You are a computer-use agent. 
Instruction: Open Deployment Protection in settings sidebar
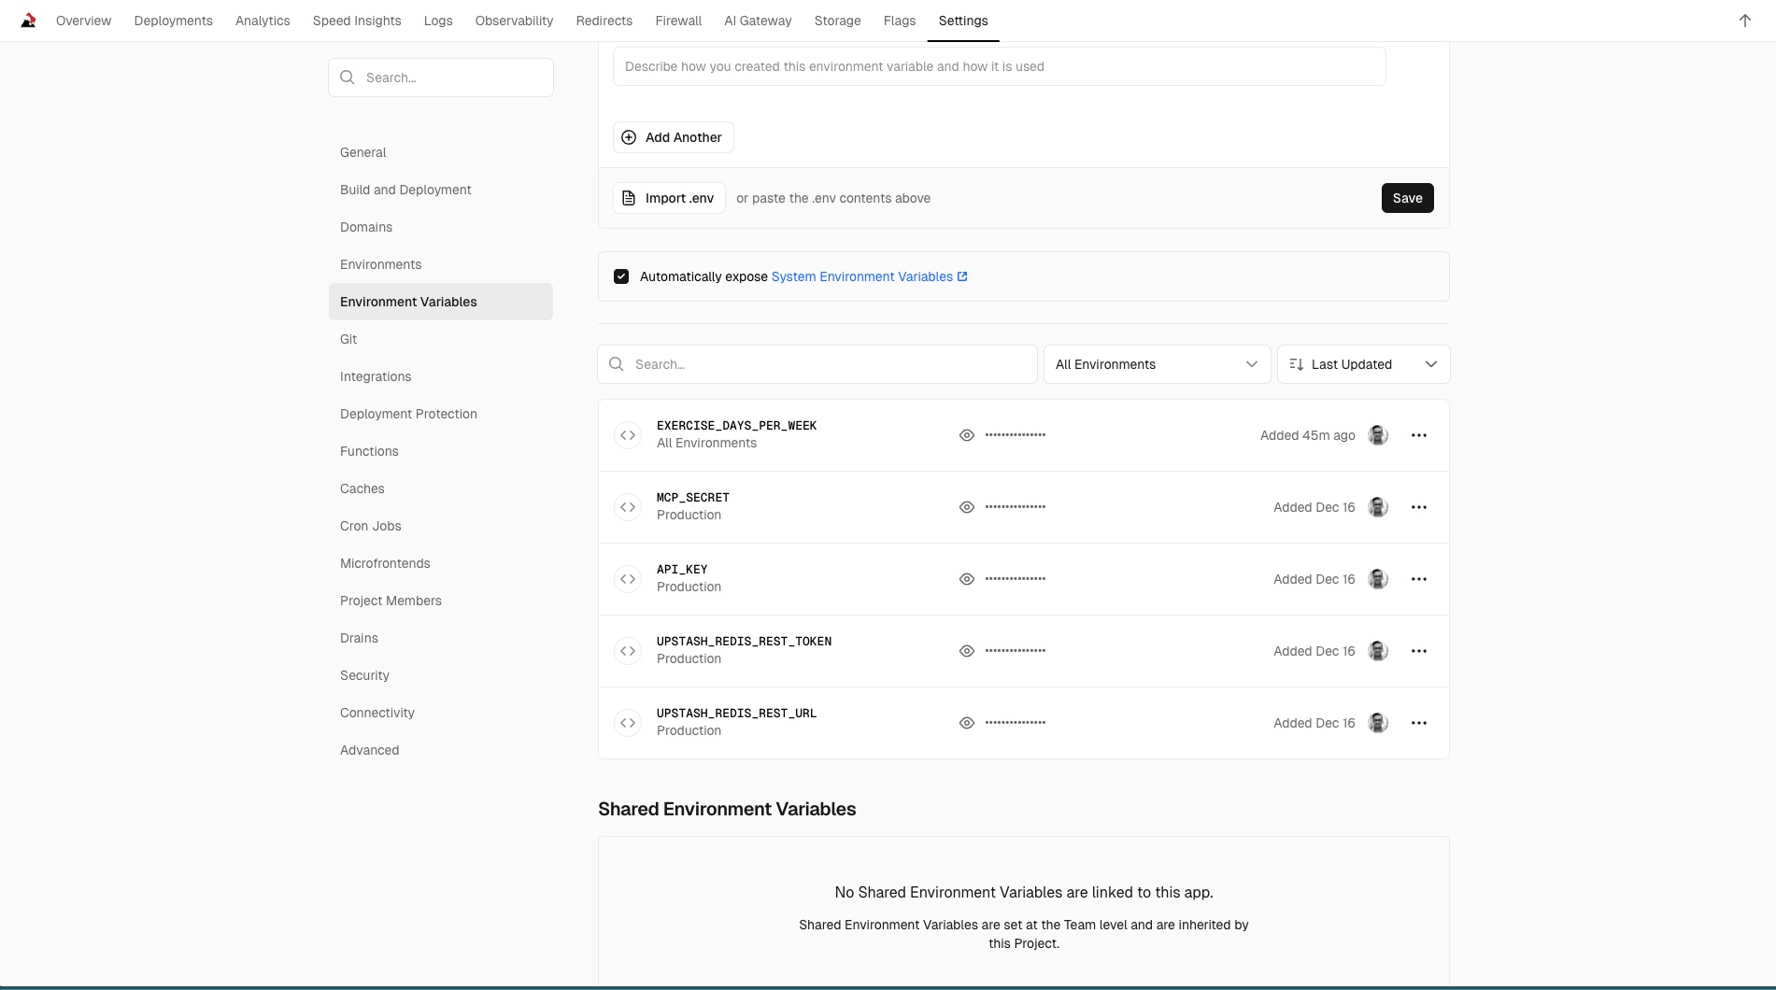[x=408, y=414]
